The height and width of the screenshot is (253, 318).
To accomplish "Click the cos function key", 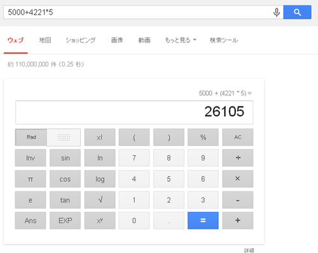I will click(x=65, y=179).
